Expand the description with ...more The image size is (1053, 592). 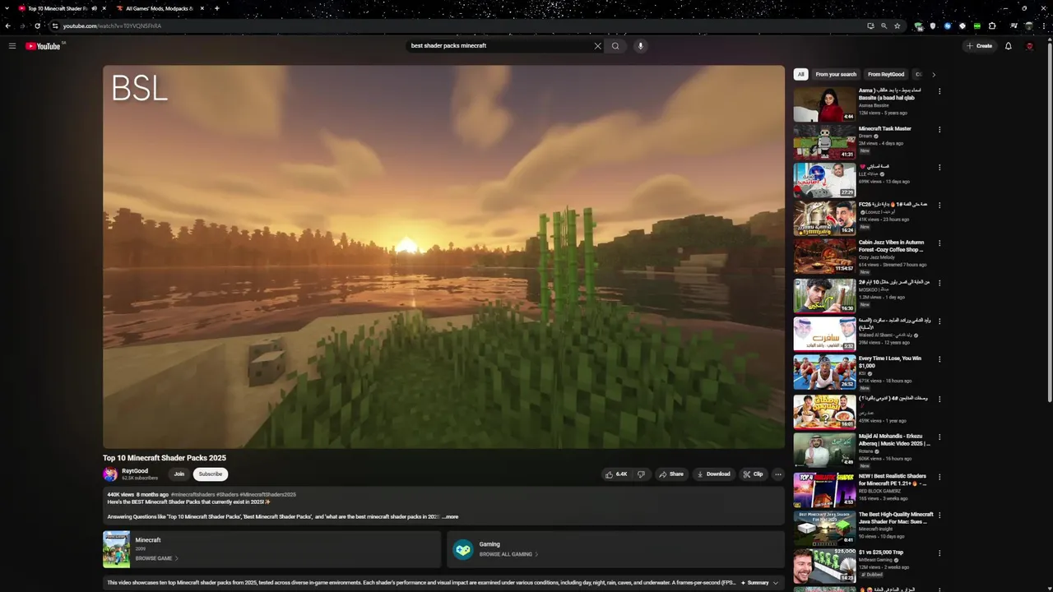pyautogui.click(x=450, y=516)
